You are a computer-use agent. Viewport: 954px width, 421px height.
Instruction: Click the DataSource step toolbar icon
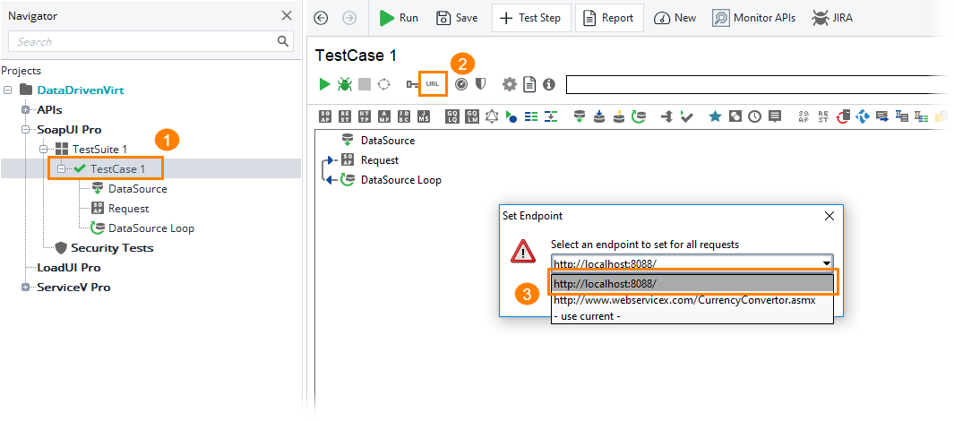(x=580, y=116)
